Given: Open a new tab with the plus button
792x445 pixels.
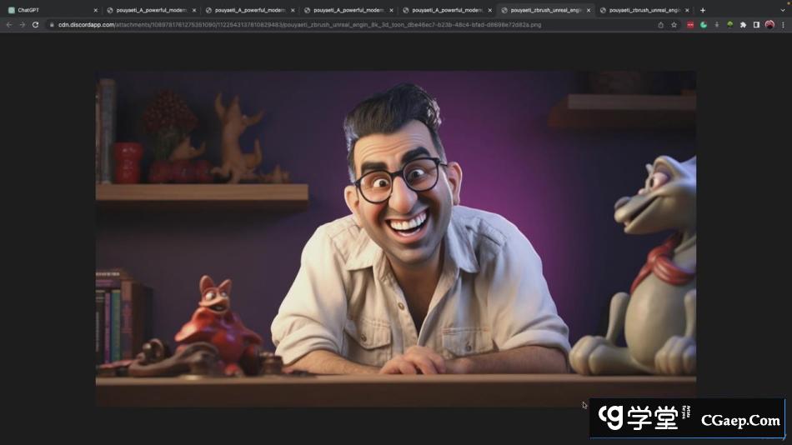Looking at the screenshot, I should pyautogui.click(x=703, y=10).
